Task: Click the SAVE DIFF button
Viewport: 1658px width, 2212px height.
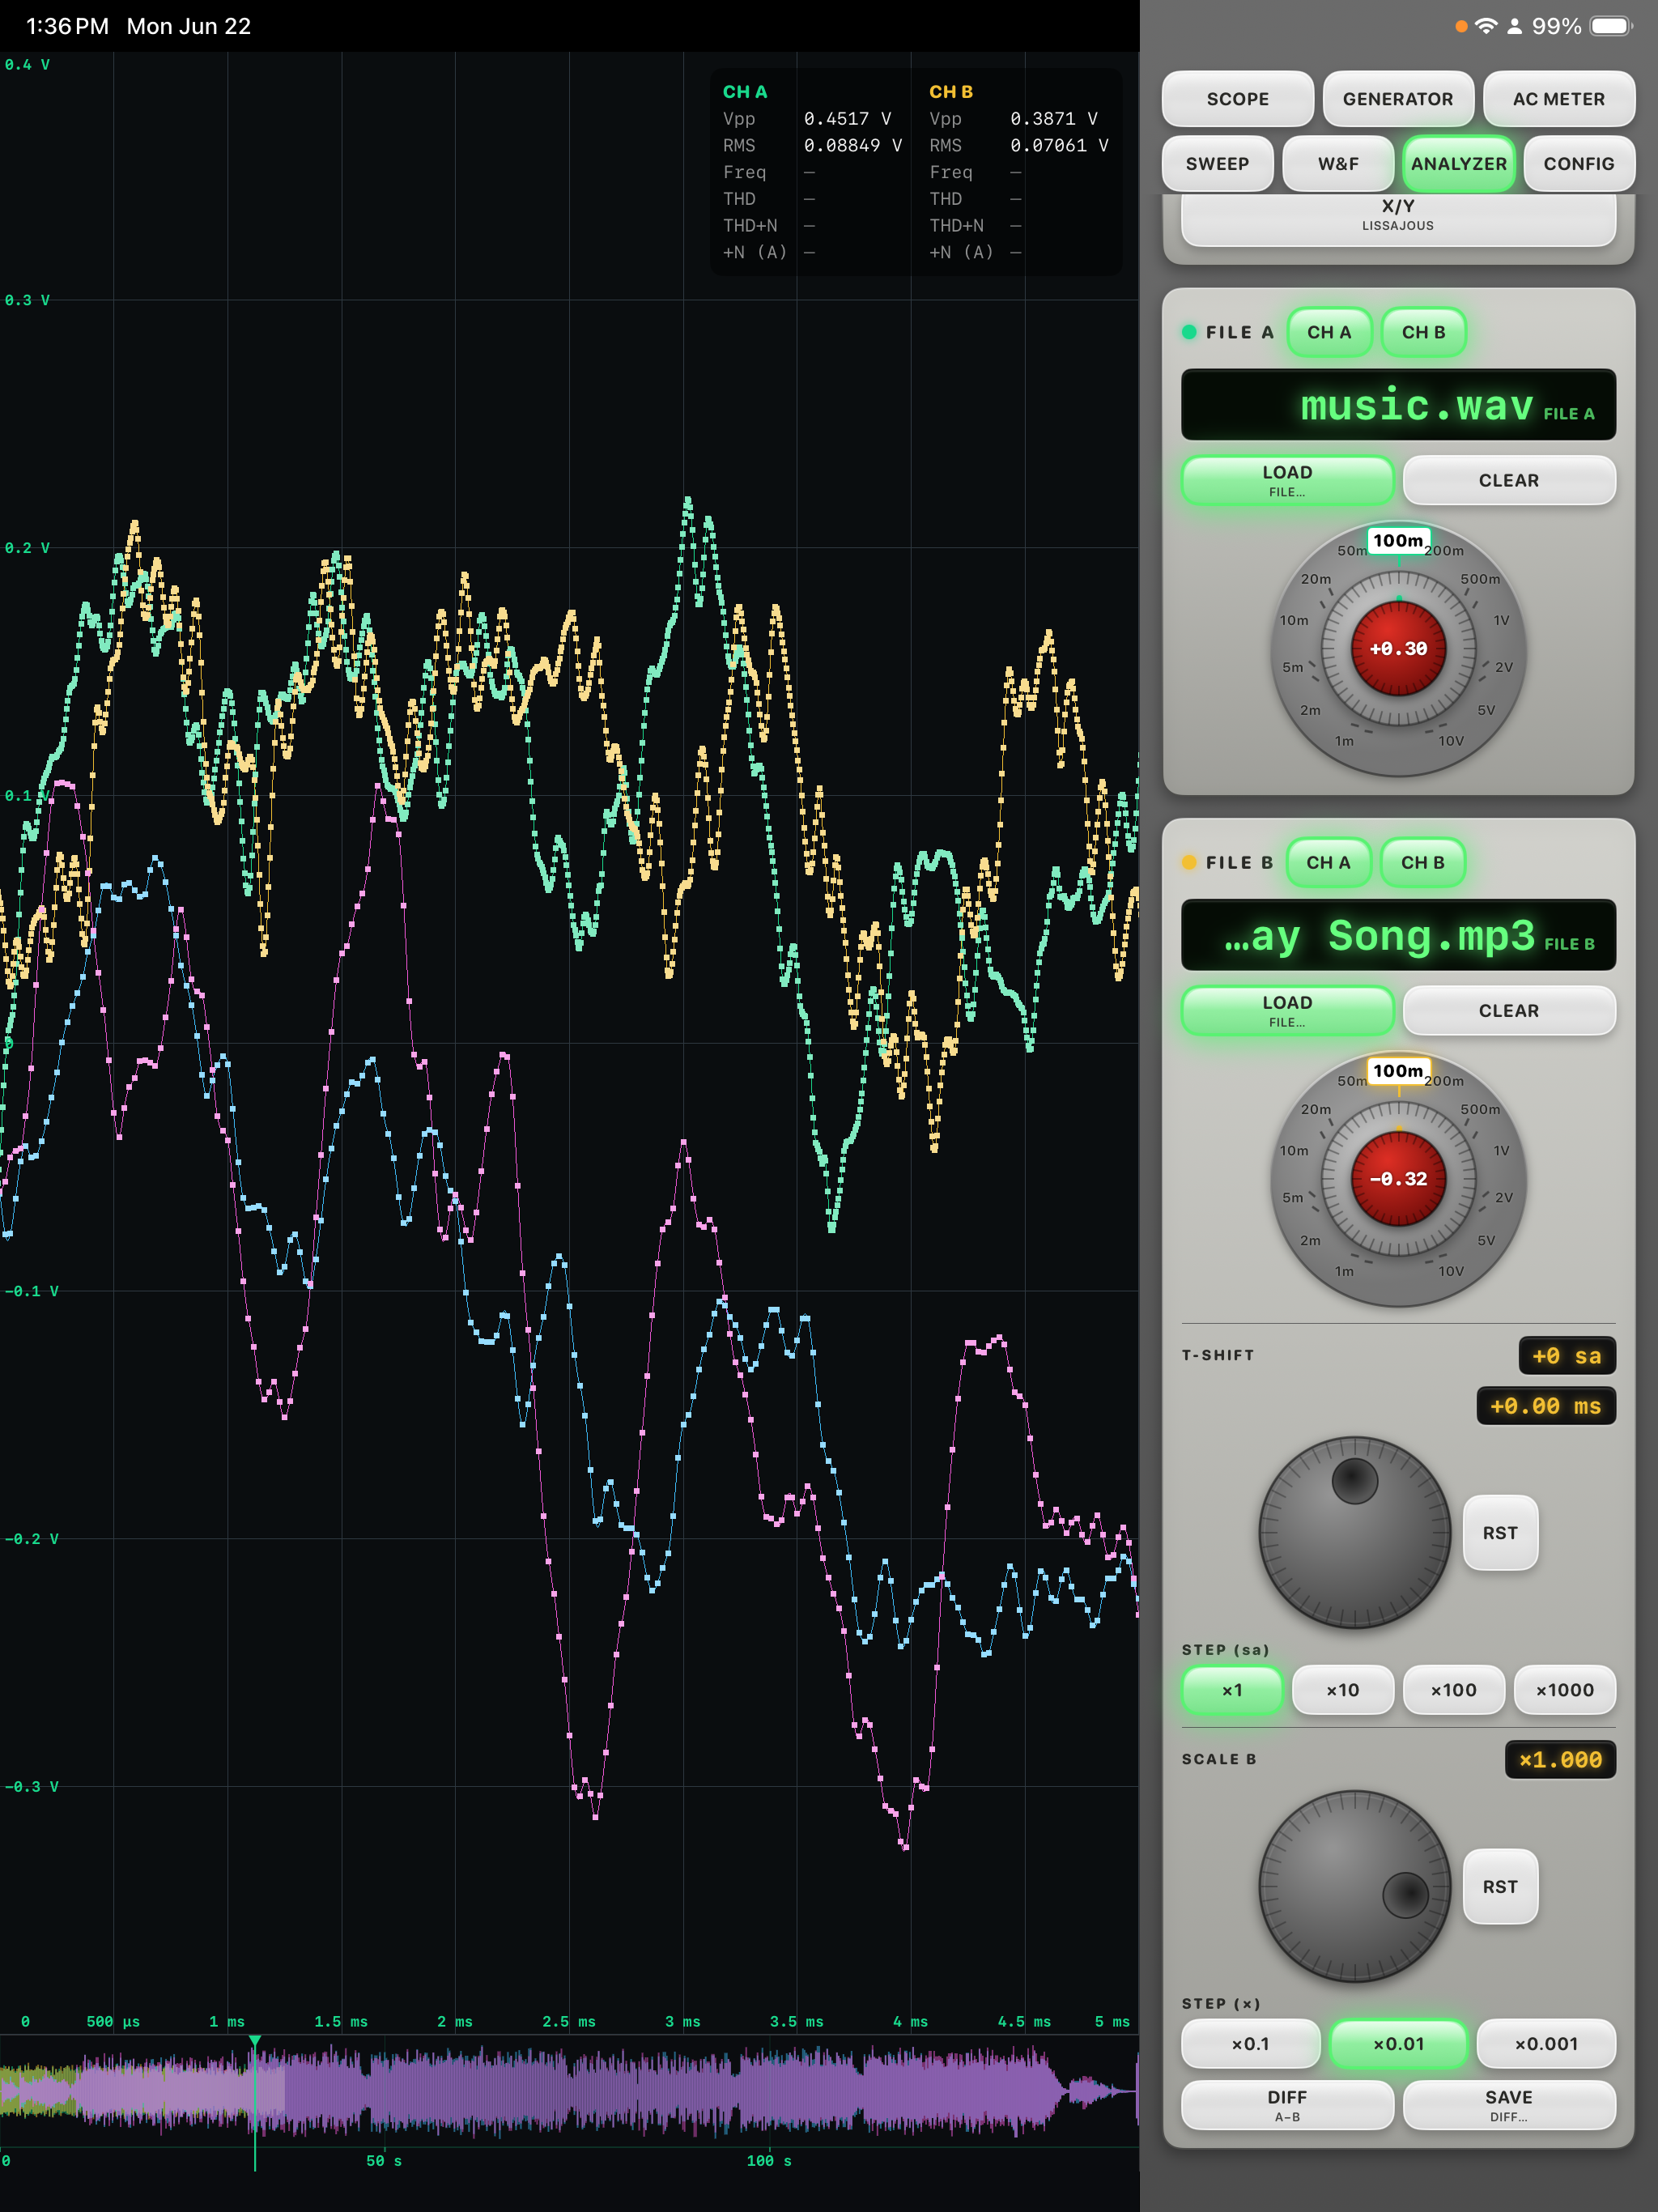Action: 1508,2105
